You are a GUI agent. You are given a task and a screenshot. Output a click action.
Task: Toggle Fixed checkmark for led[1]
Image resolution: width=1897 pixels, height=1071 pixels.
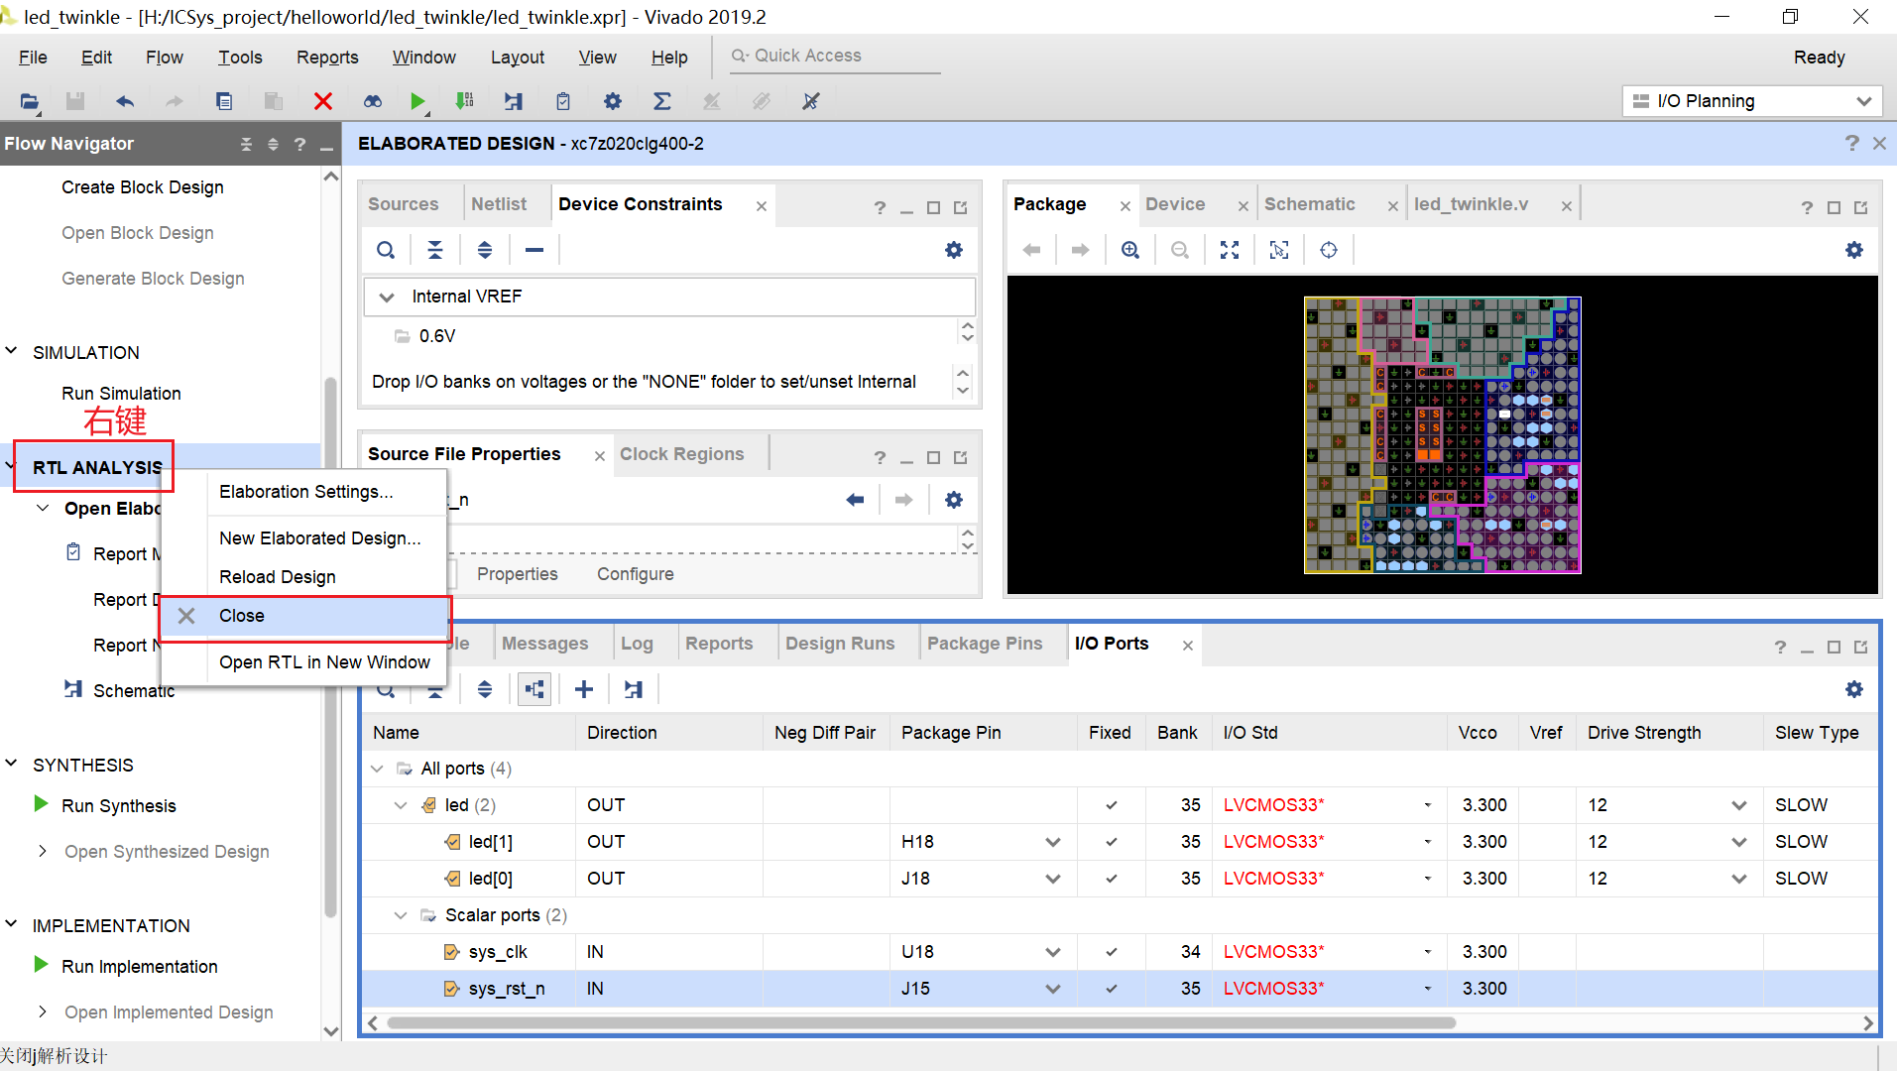point(1111,842)
